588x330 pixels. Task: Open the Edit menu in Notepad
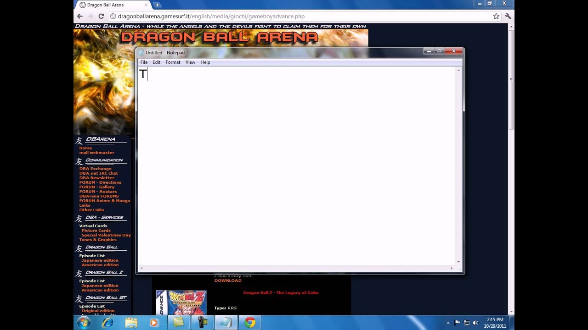[157, 62]
